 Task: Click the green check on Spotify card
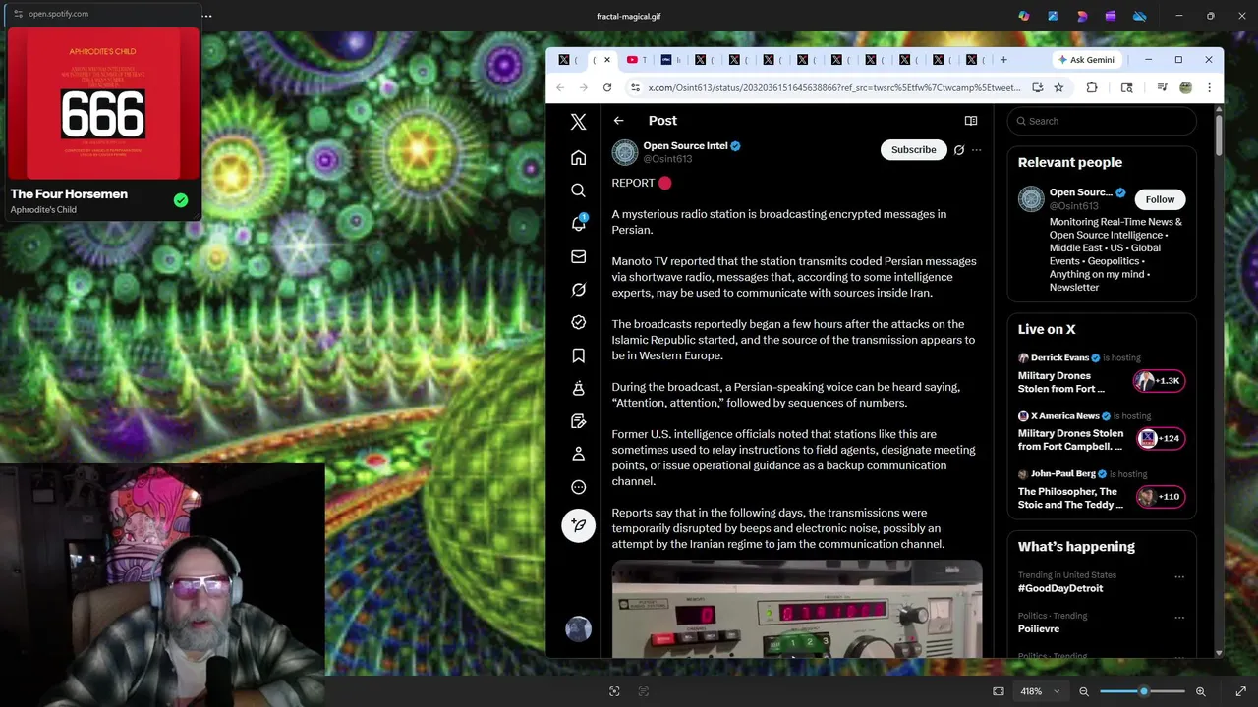(181, 200)
